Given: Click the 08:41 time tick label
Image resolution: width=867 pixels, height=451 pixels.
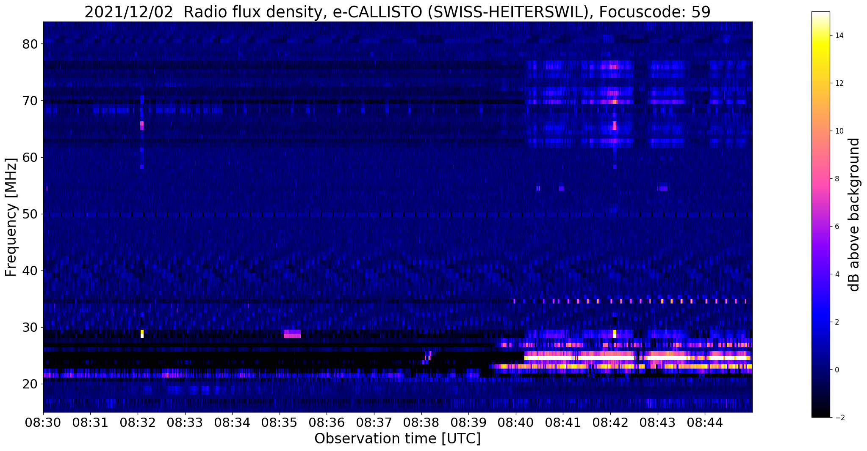Looking at the screenshot, I should [x=563, y=422].
